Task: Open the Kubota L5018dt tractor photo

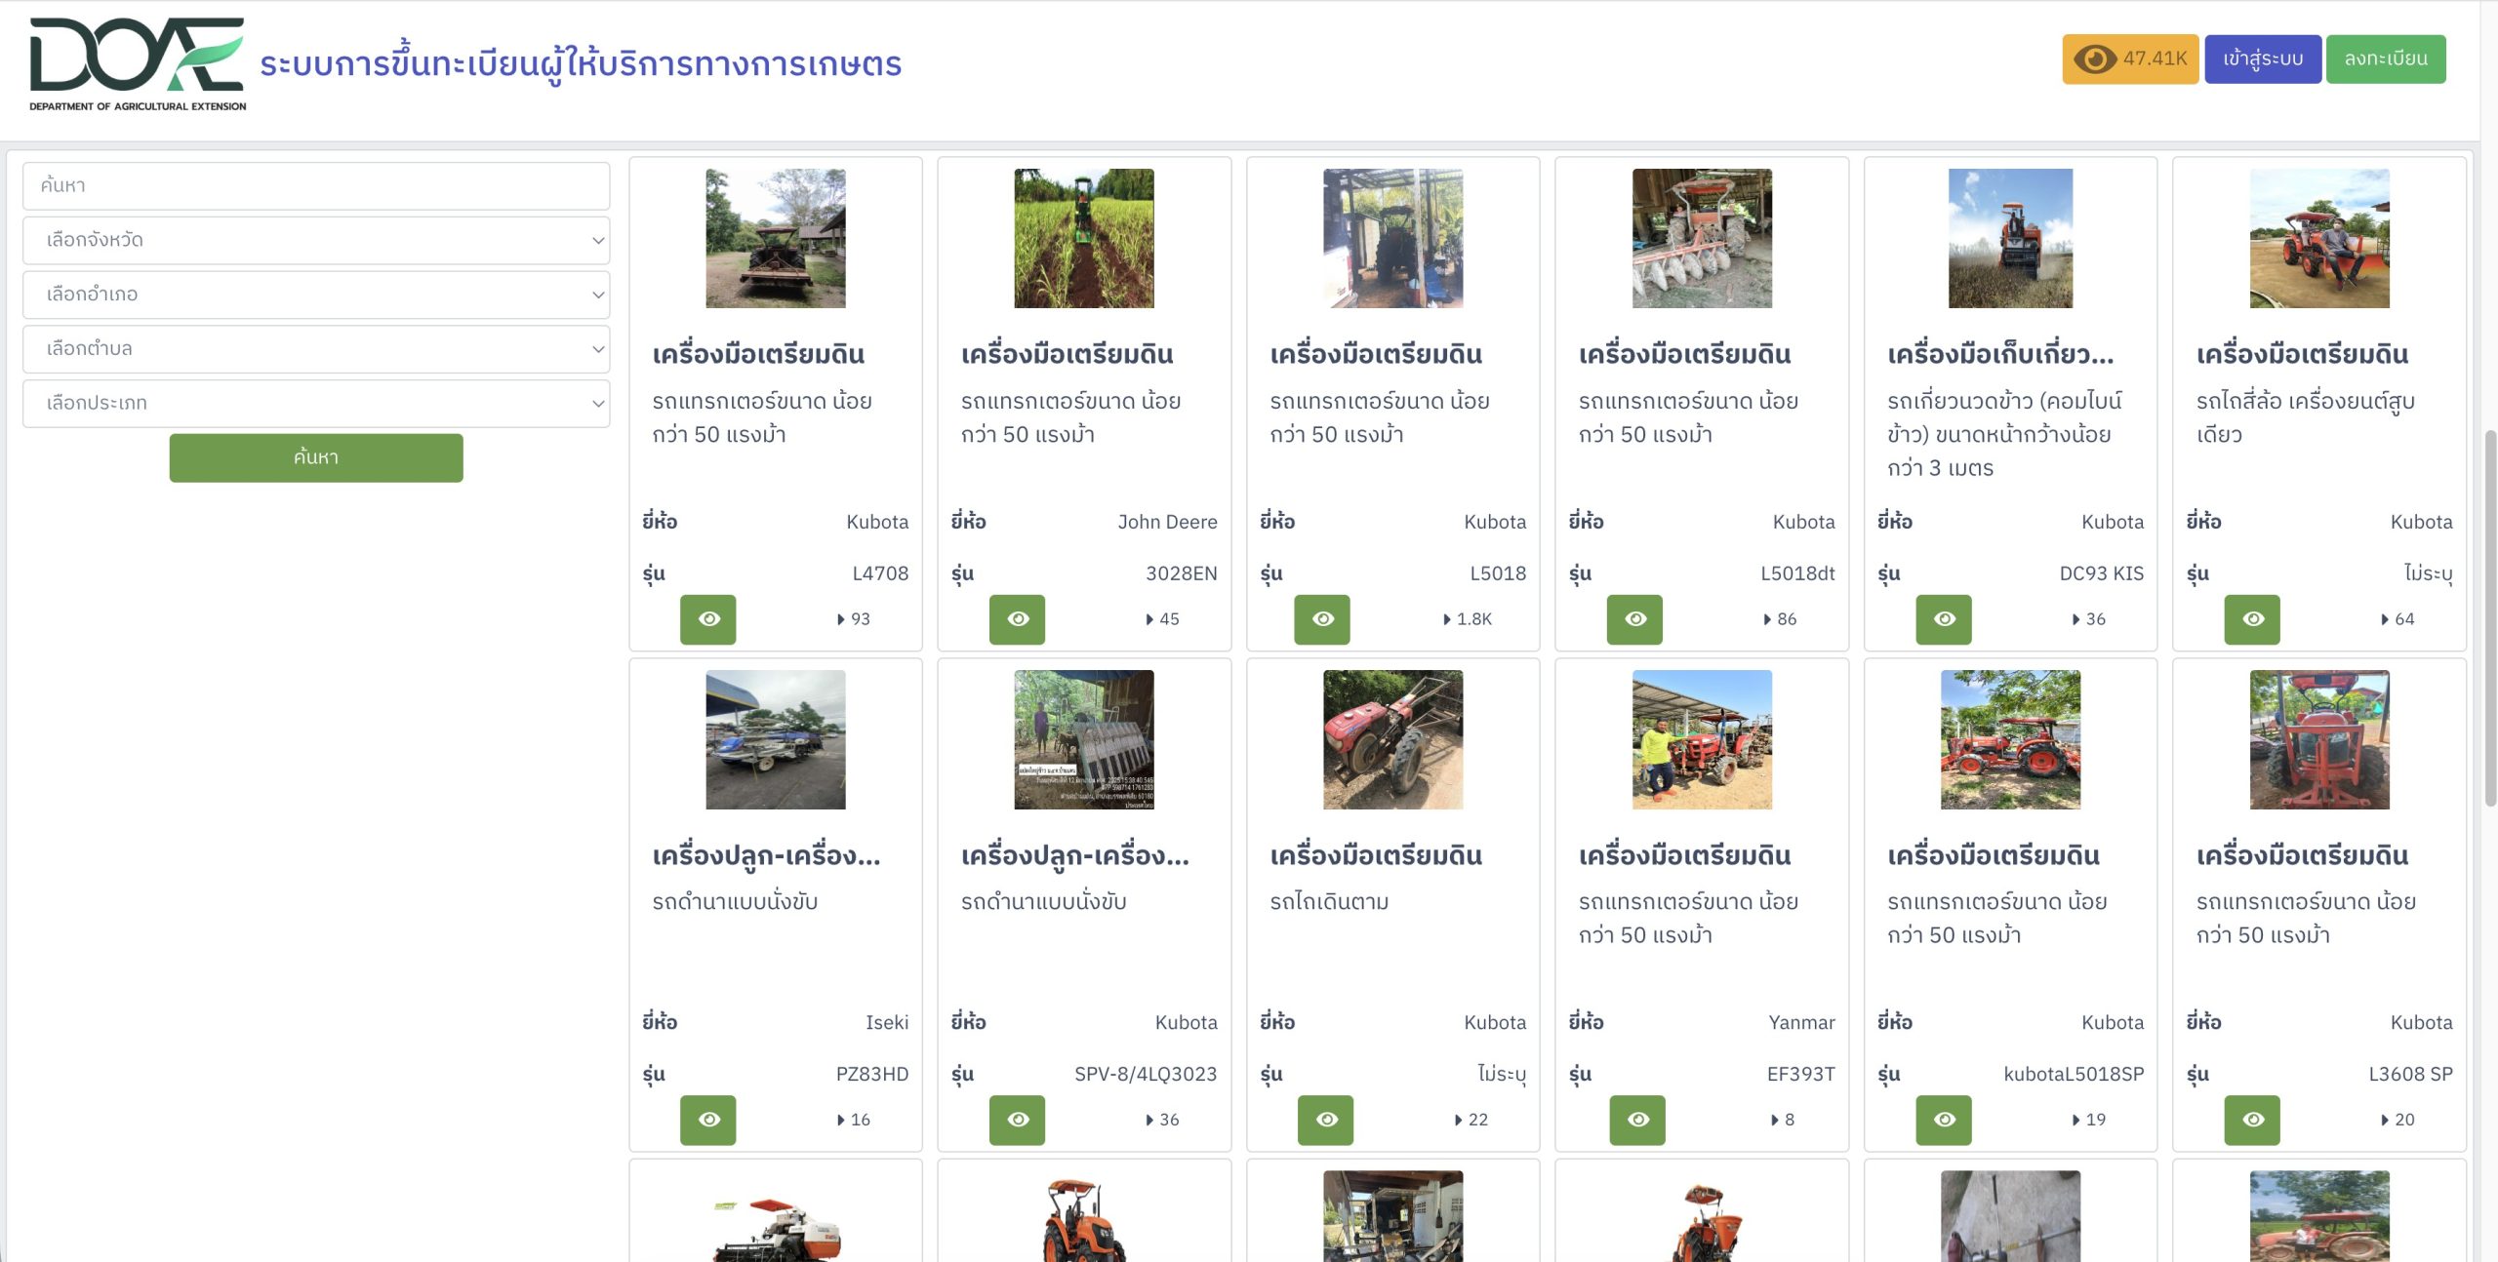Action: coord(1701,238)
